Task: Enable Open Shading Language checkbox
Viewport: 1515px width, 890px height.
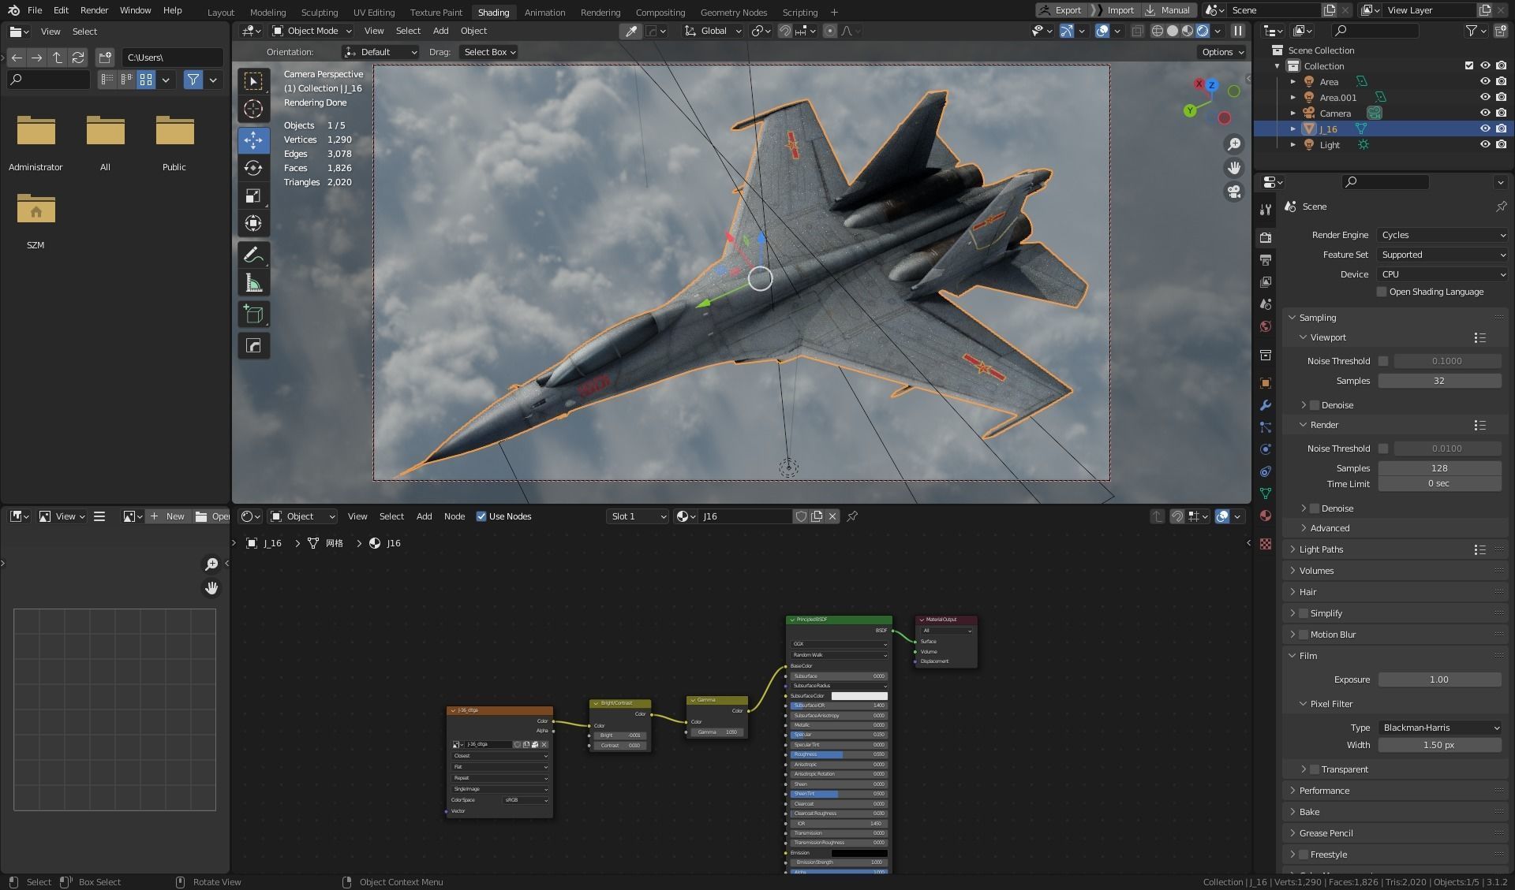Action: pyautogui.click(x=1382, y=292)
